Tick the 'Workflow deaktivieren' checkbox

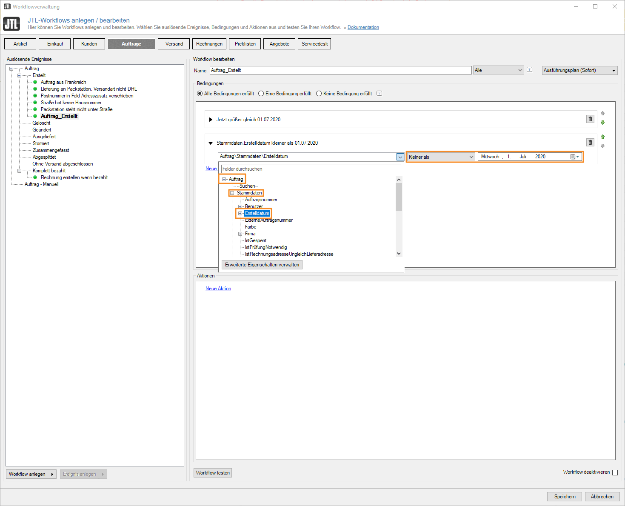pyautogui.click(x=615, y=472)
